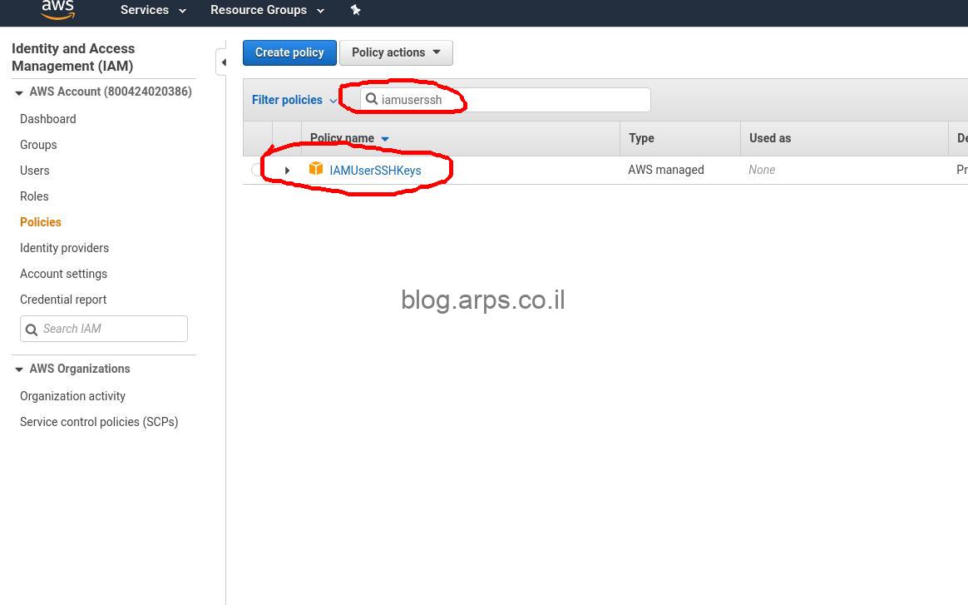Click the None value under Used as
968x605 pixels.
point(762,170)
